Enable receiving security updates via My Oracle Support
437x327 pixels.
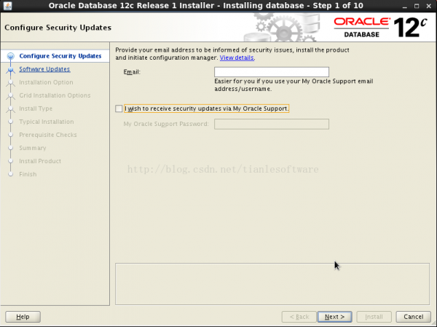(119, 109)
